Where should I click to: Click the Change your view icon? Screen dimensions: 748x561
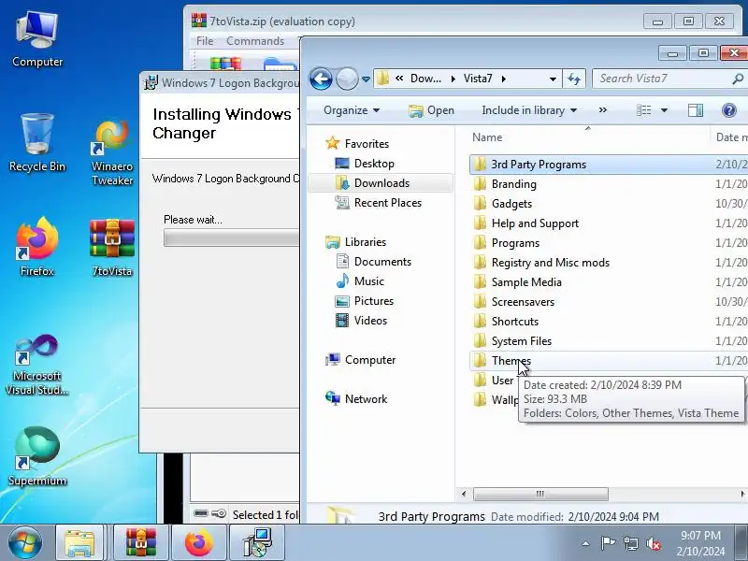(x=644, y=110)
